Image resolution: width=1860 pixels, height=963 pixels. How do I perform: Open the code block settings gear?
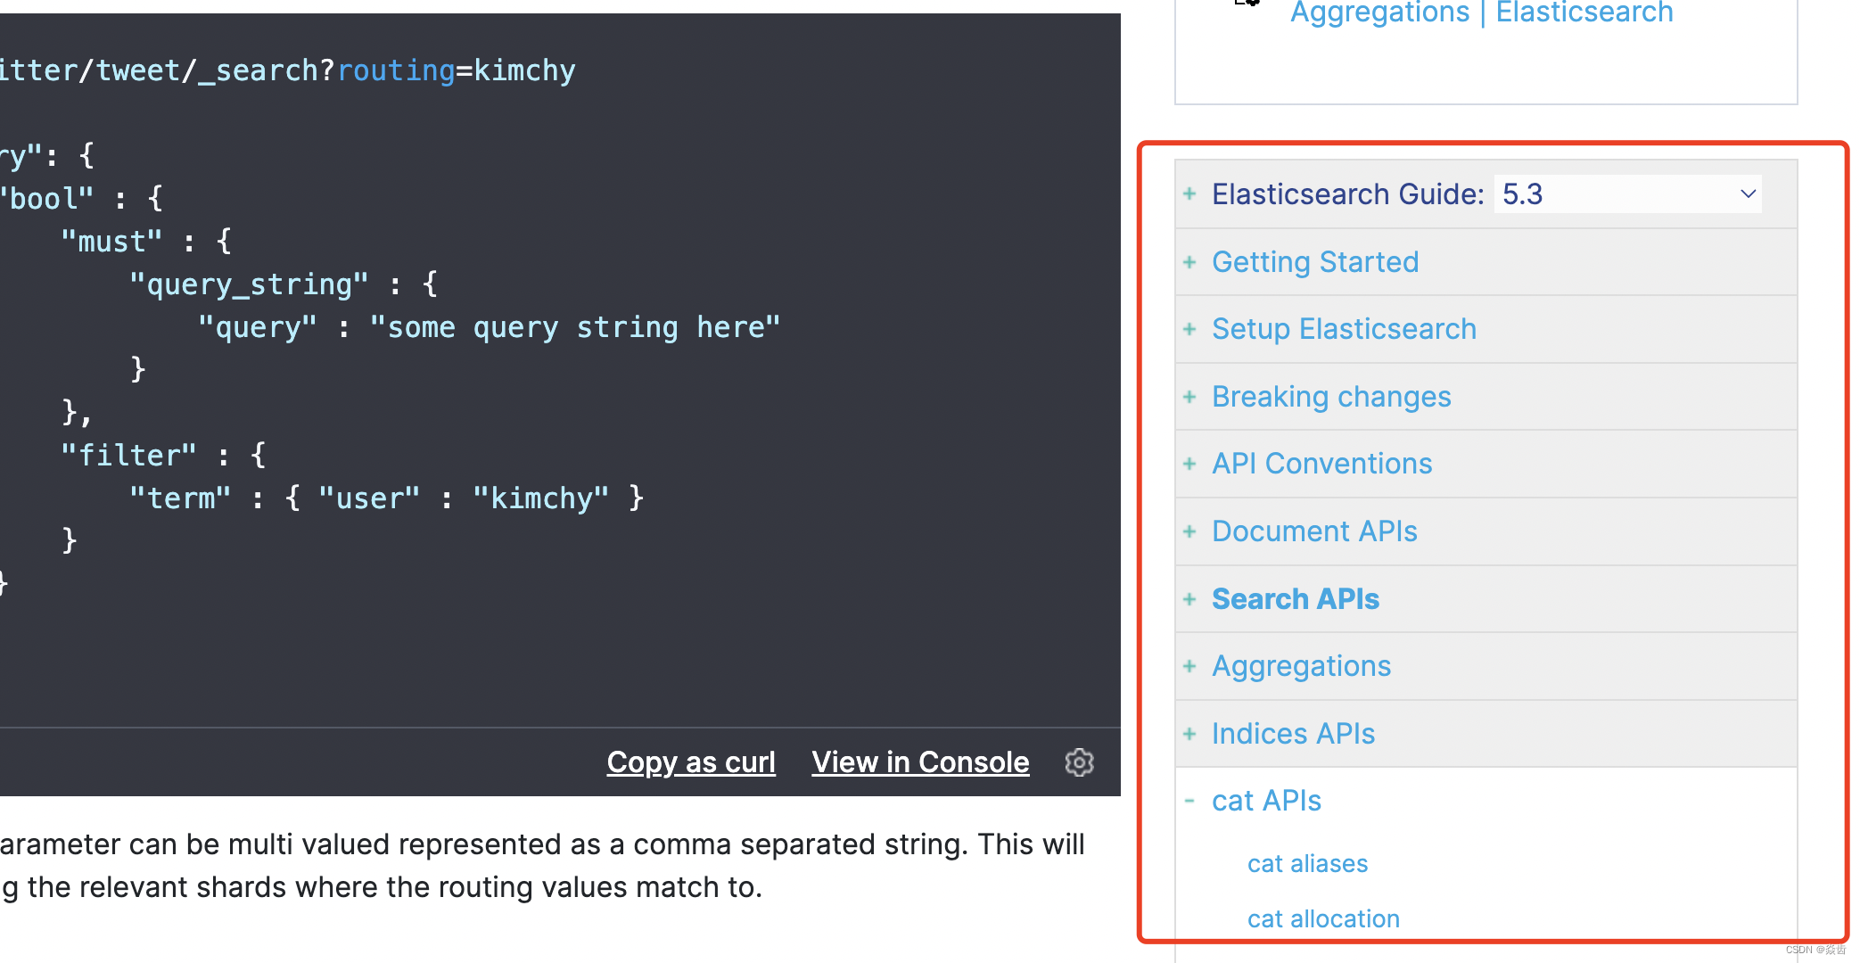(1079, 762)
